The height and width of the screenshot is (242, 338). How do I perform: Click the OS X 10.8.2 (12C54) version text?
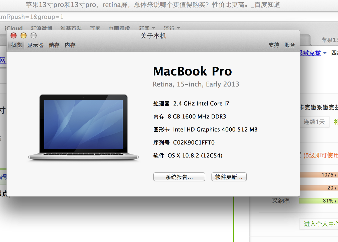click(195, 155)
